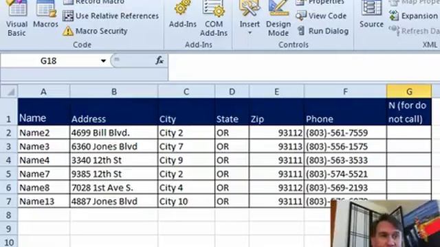Select cell containing 3340 12th St

[x=114, y=160]
